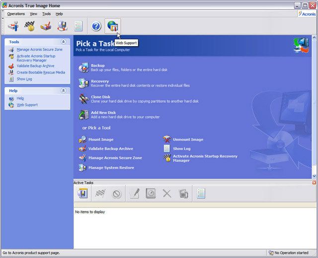The height and width of the screenshot is (258, 318).
Task: Click Show Log toolbar icon
Action: pyautogui.click(x=79, y=26)
